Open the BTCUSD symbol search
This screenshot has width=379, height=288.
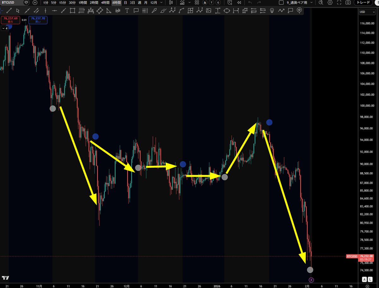[x=9, y=3]
